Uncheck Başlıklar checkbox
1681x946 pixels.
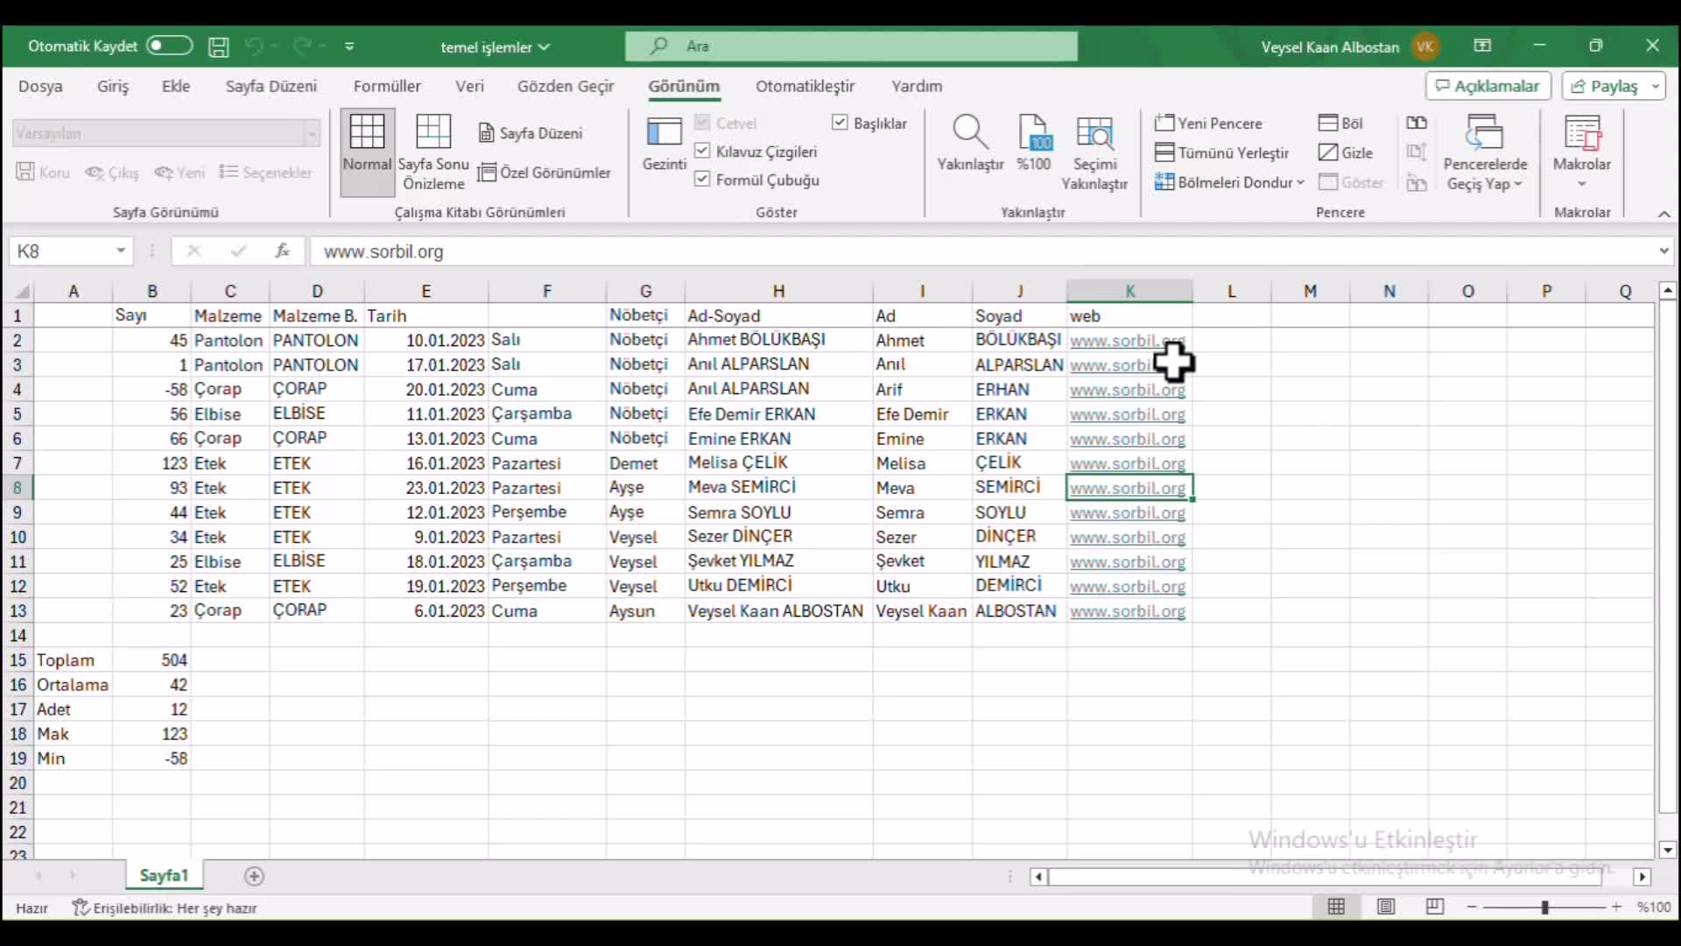(840, 123)
